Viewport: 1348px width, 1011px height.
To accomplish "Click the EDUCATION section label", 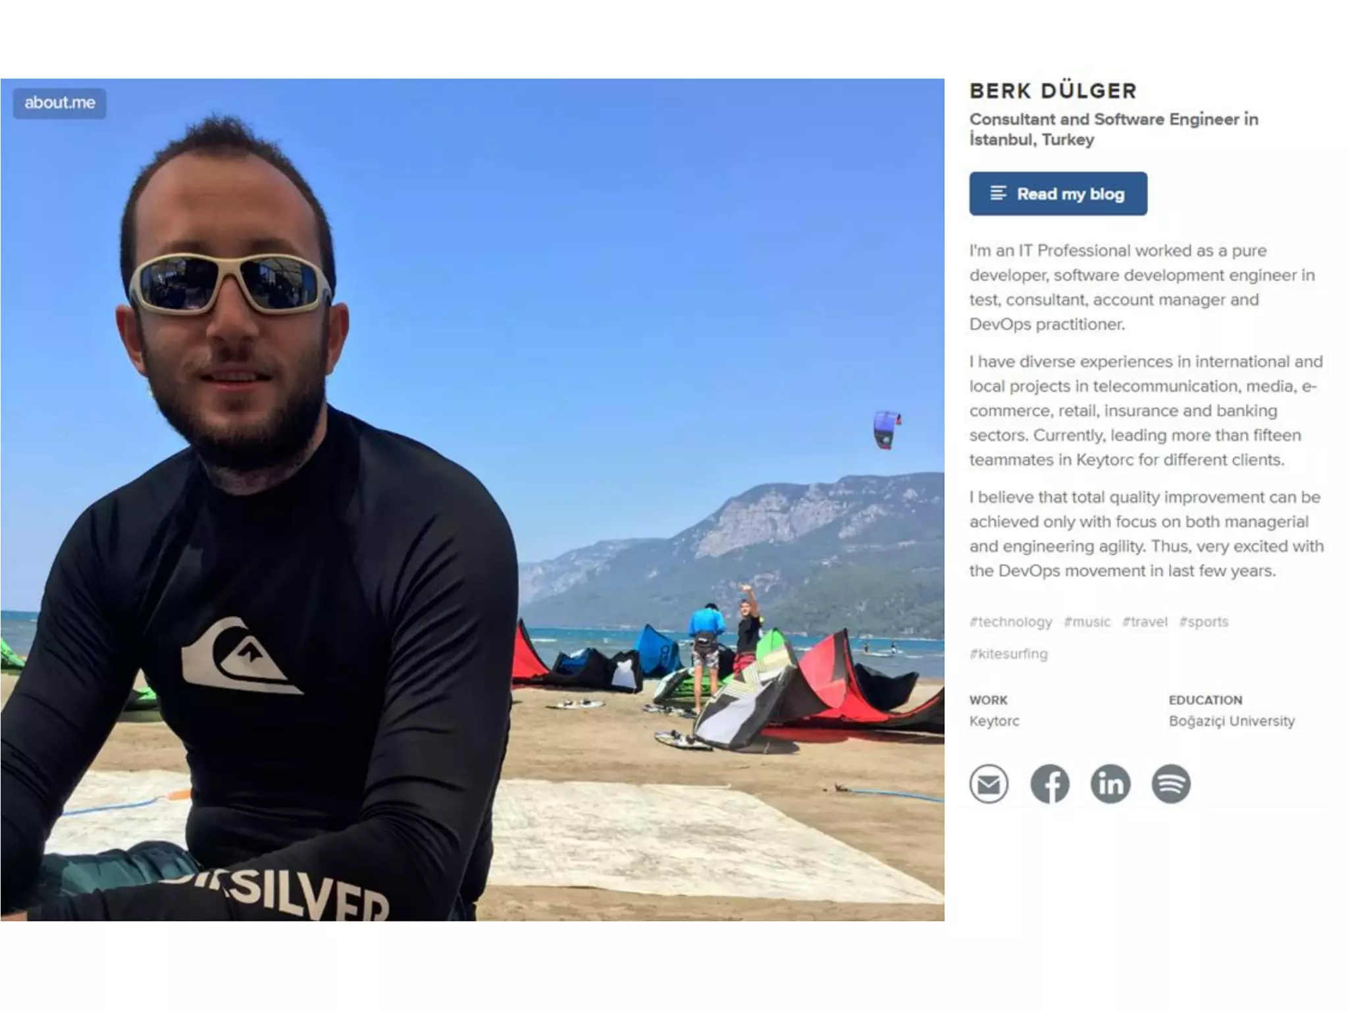I will (x=1205, y=700).
